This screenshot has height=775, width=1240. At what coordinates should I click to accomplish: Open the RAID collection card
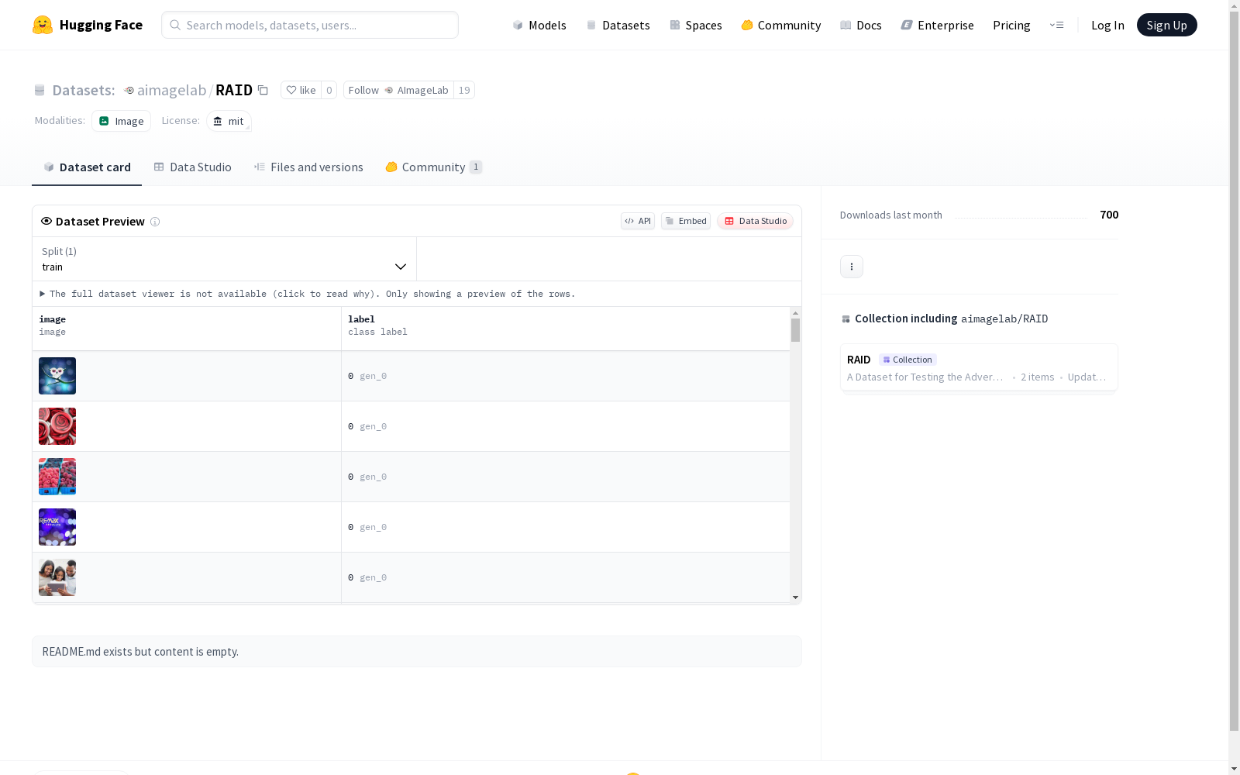(x=979, y=368)
